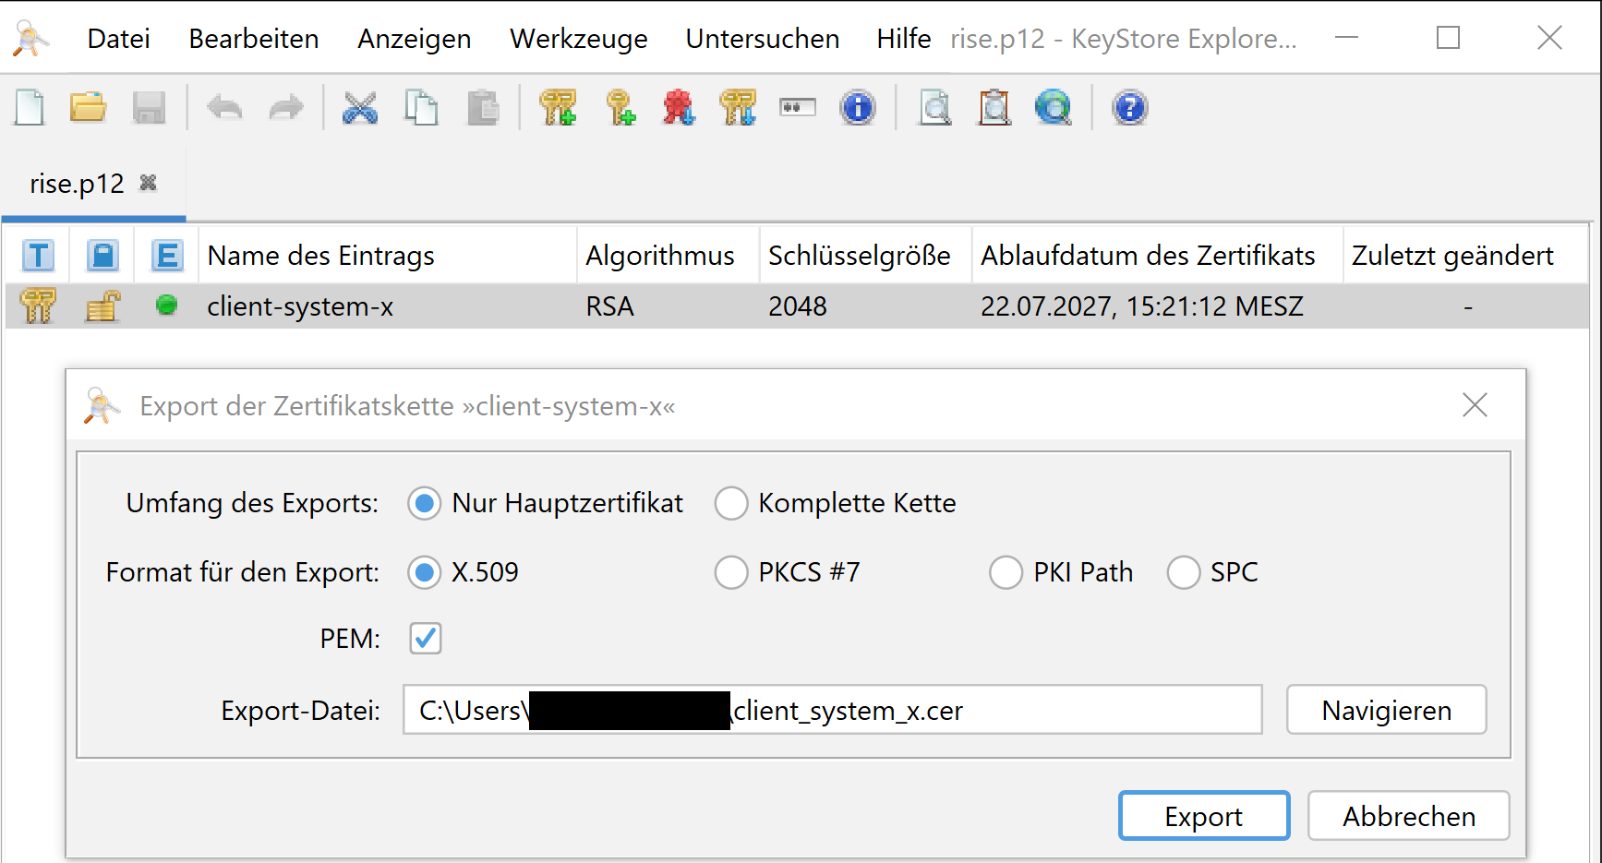Open a keystore with the folder icon

pyautogui.click(x=89, y=108)
